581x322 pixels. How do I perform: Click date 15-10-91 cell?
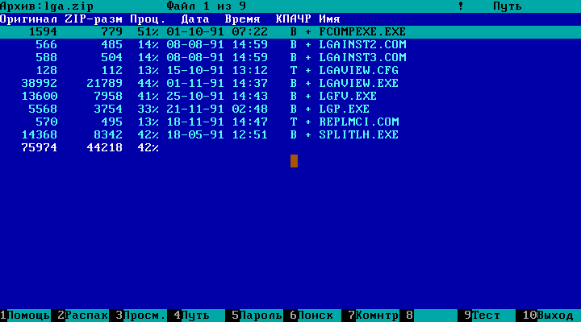[x=195, y=71]
